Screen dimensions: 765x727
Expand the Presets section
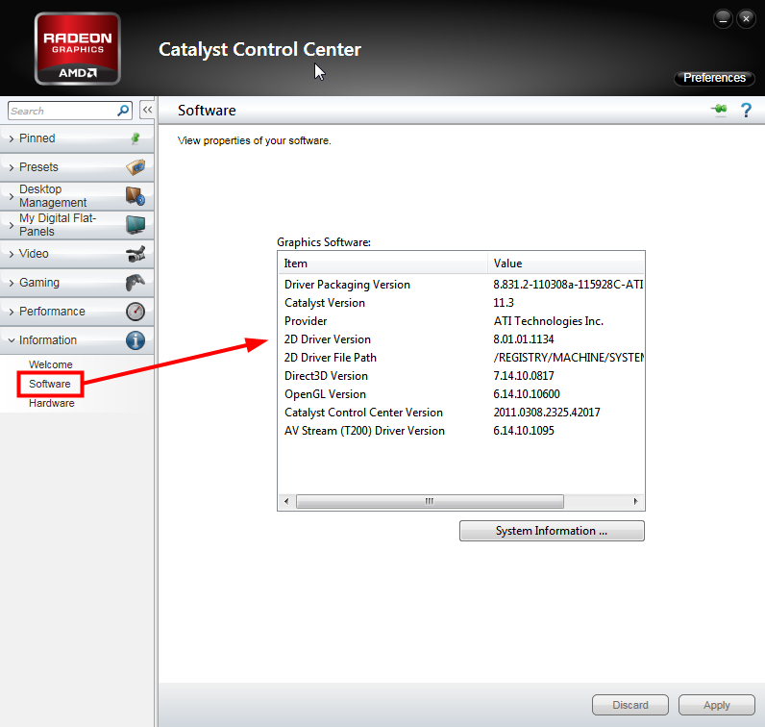pyautogui.click(x=77, y=167)
